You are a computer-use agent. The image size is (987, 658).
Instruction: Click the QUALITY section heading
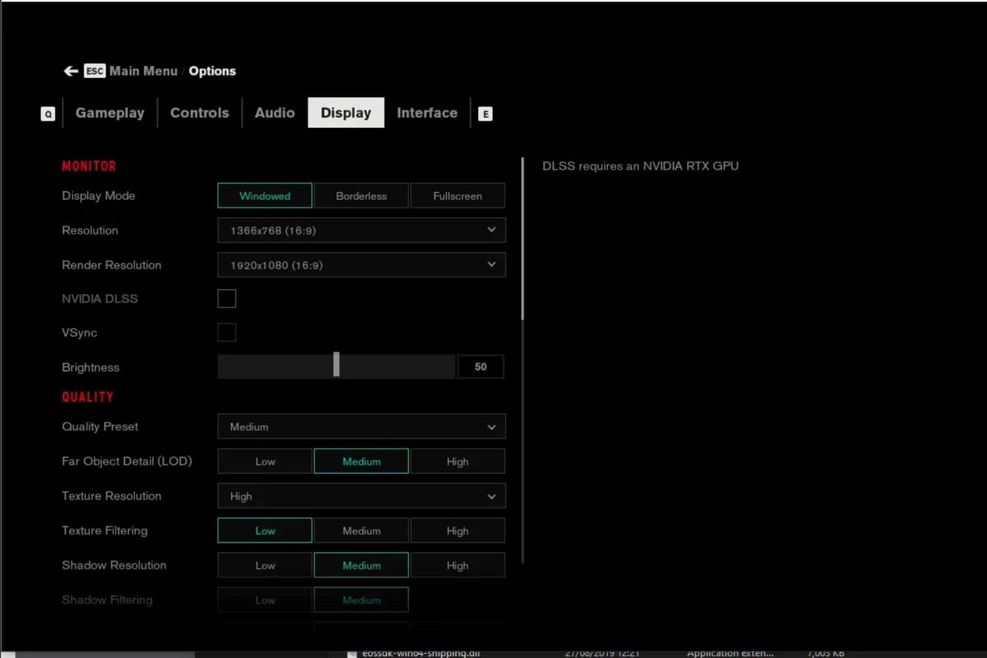[x=87, y=396]
